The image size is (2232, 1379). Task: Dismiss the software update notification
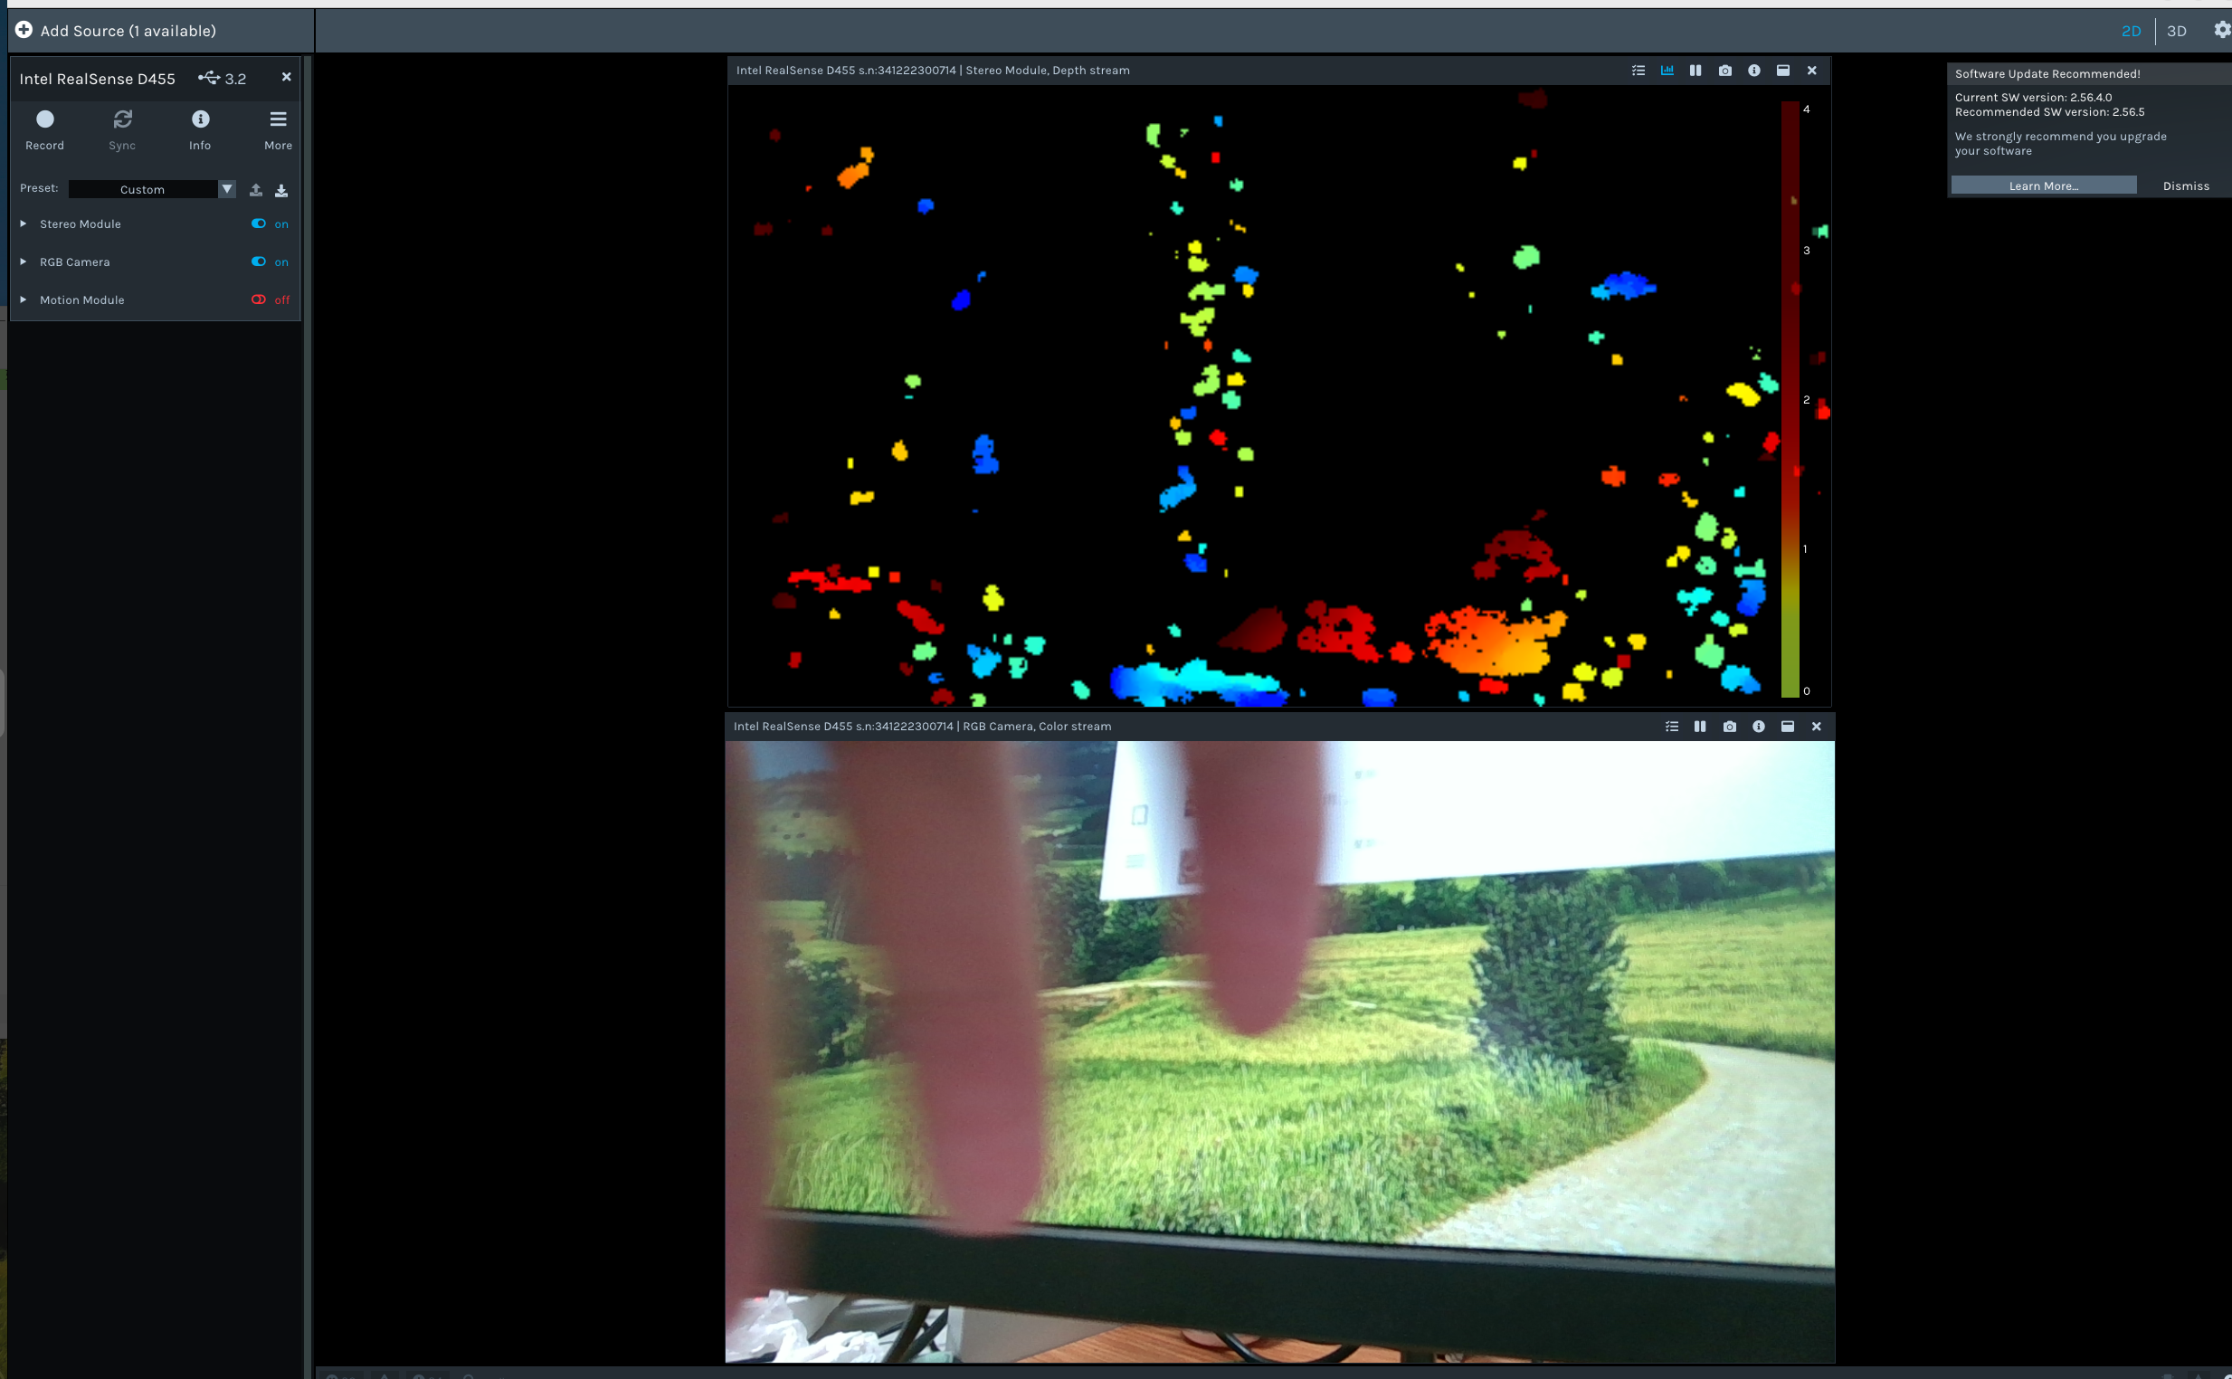click(2186, 185)
